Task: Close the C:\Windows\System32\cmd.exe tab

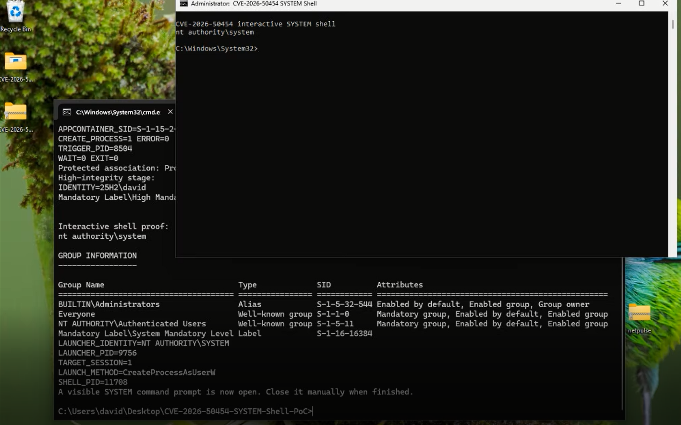Action: 170,112
